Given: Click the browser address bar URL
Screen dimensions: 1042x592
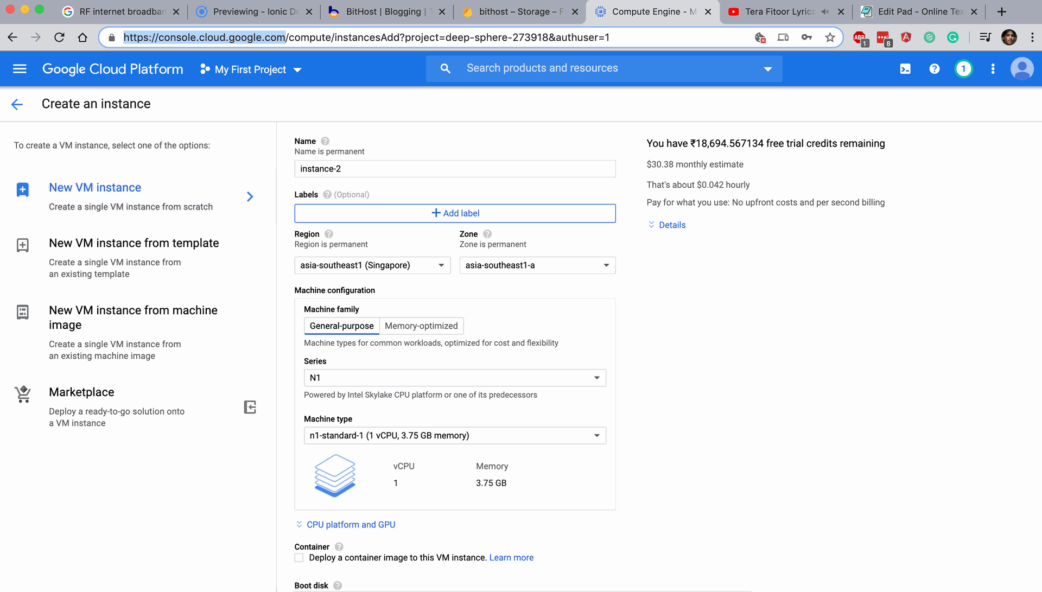Looking at the screenshot, I should coord(366,37).
